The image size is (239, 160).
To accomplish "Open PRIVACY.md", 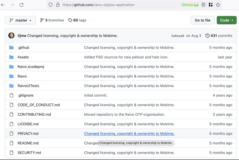I will pos(28,133).
